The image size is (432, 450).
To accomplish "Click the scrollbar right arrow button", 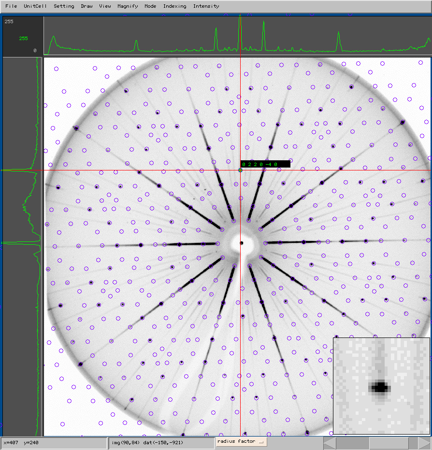I will [424, 443].
